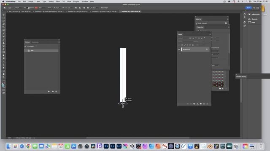Screen dimensions: 270x151
Task: Open the Filter menu
Action: click(58, 1)
